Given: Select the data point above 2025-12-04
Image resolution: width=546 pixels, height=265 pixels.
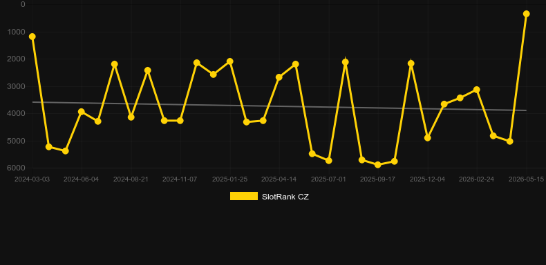Looking at the screenshot, I should (x=428, y=138).
